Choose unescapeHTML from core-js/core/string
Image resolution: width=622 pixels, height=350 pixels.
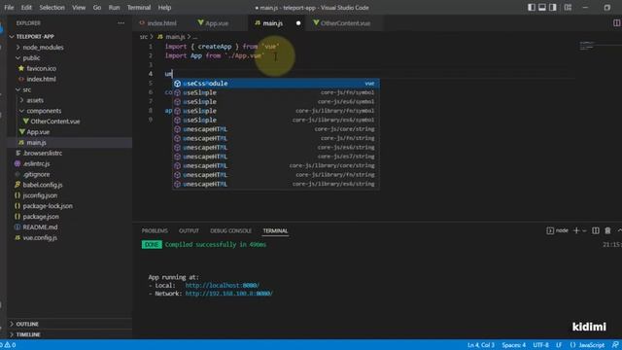276,129
